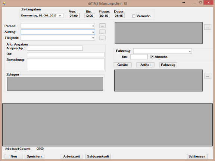Focus the Bemerkung text area

(66, 64)
